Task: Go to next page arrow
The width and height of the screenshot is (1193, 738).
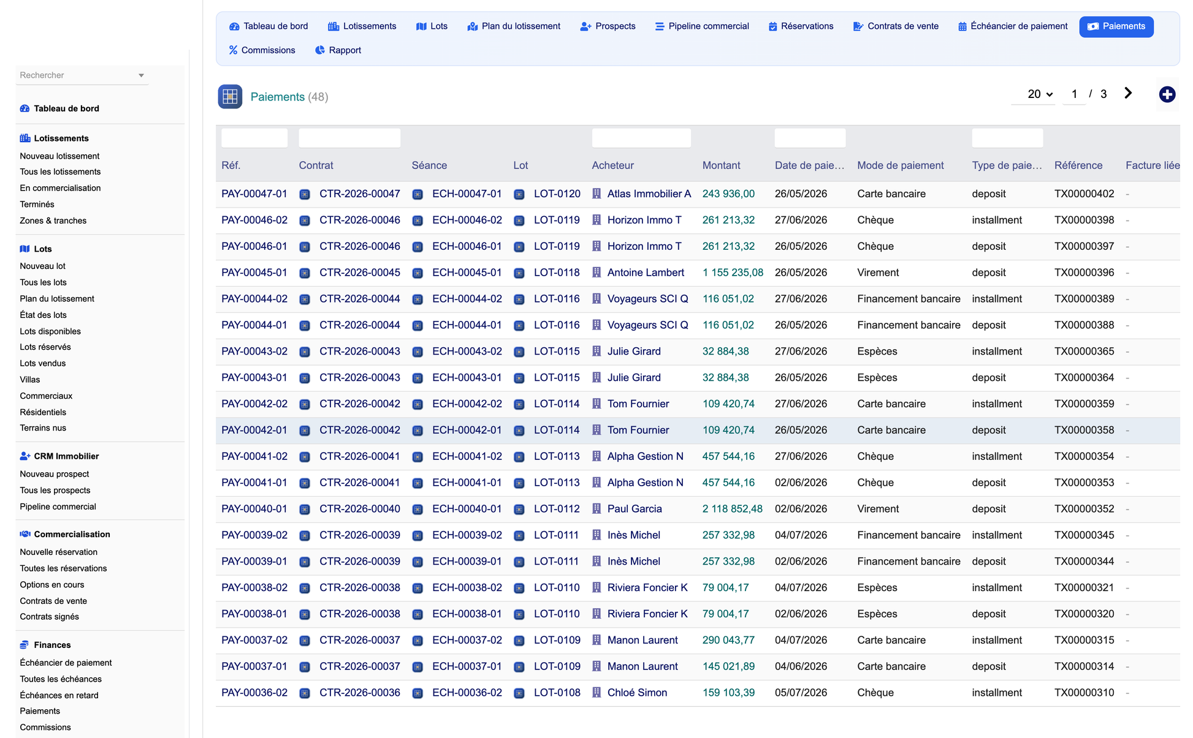Action: click(1127, 93)
